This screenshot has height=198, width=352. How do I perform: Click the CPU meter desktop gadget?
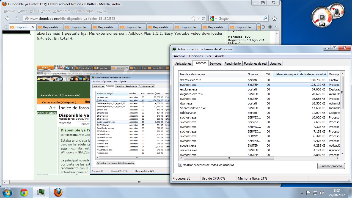[x=321, y=17]
